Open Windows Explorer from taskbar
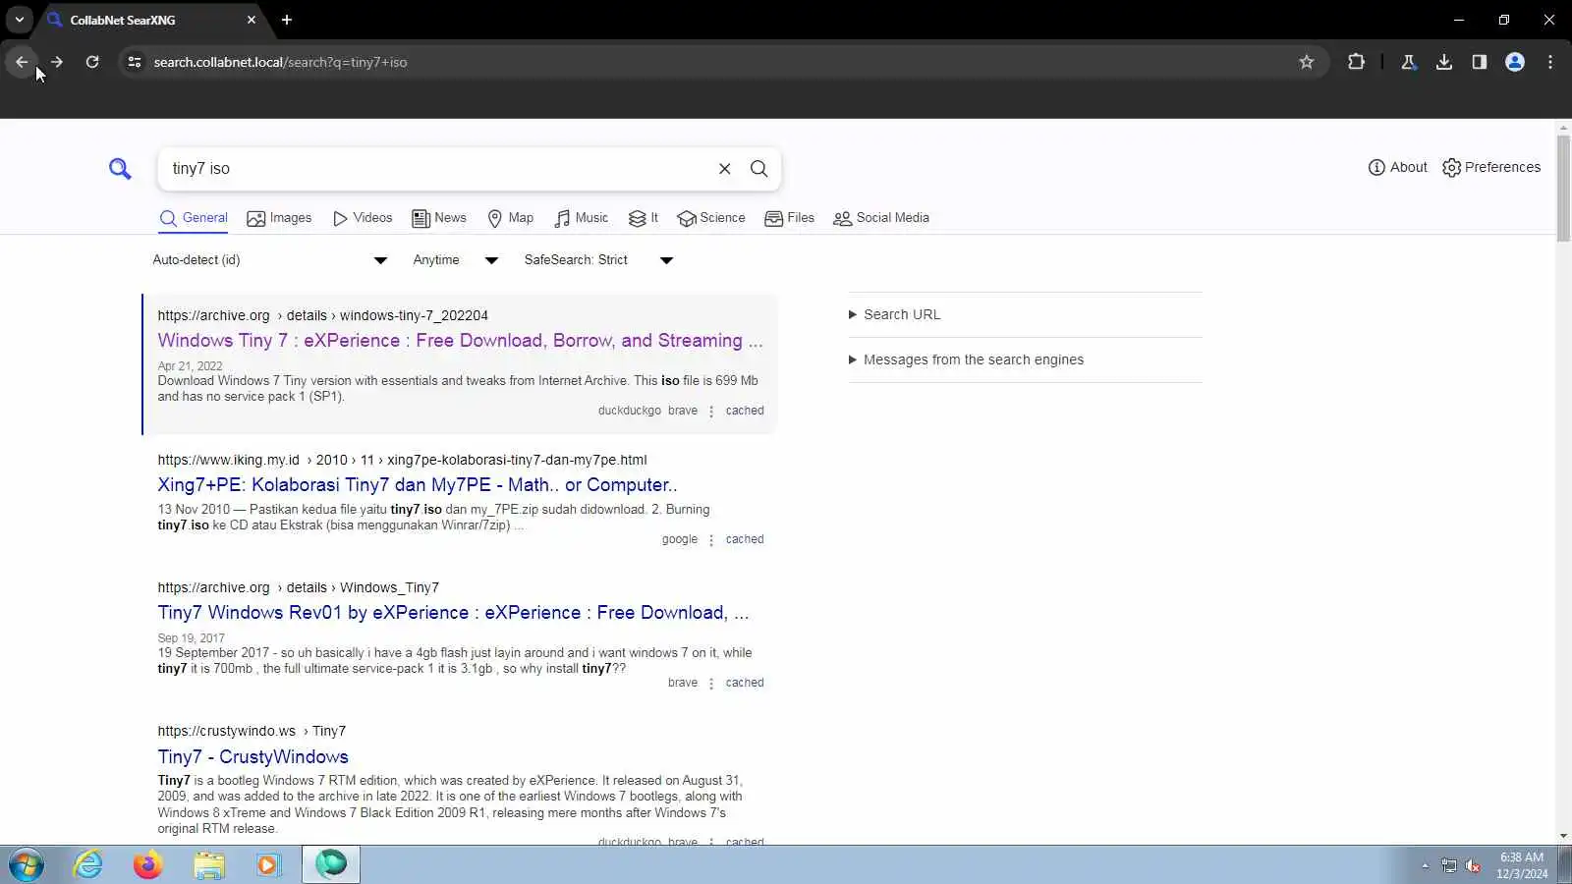1572x884 pixels. pyautogui.click(x=209, y=865)
